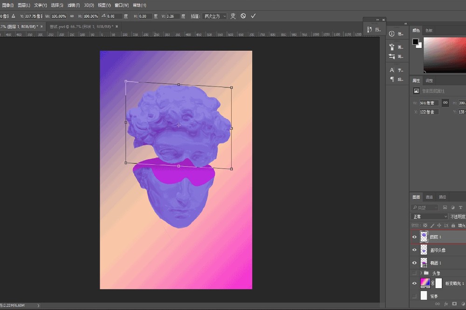Toggle the width-height link in Properties panel
The width and height of the screenshot is (466, 310).
445,102
